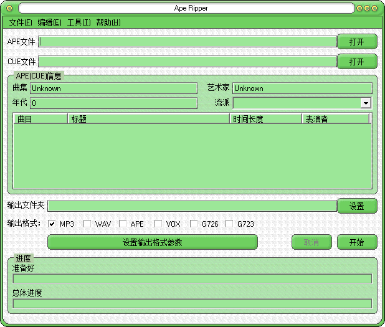Uncheck the MP3 output format checkbox
Image resolution: width=385 pixels, height=327 pixels.
(52, 224)
